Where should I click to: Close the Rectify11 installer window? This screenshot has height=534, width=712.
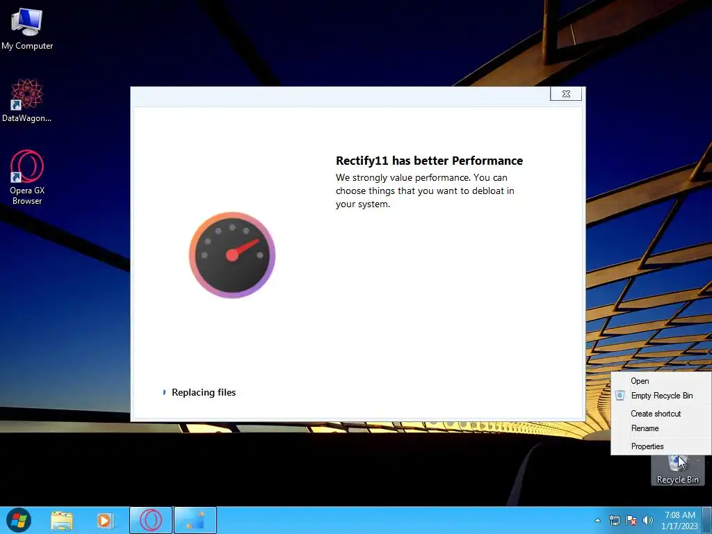tap(566, 94)
